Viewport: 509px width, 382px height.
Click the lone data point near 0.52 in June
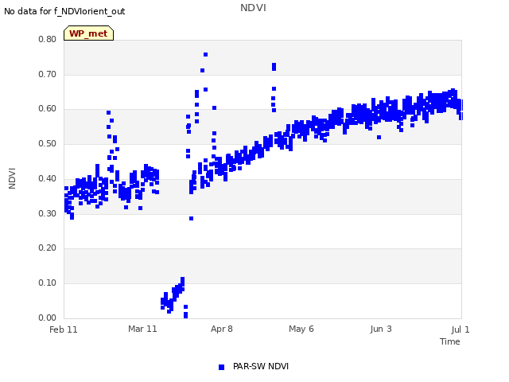pos(379,138)
